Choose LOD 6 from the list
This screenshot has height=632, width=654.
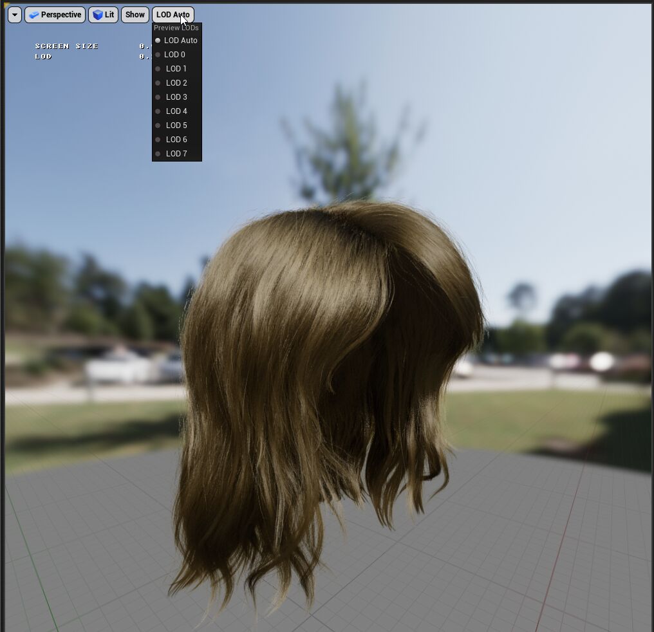[176, 140]
